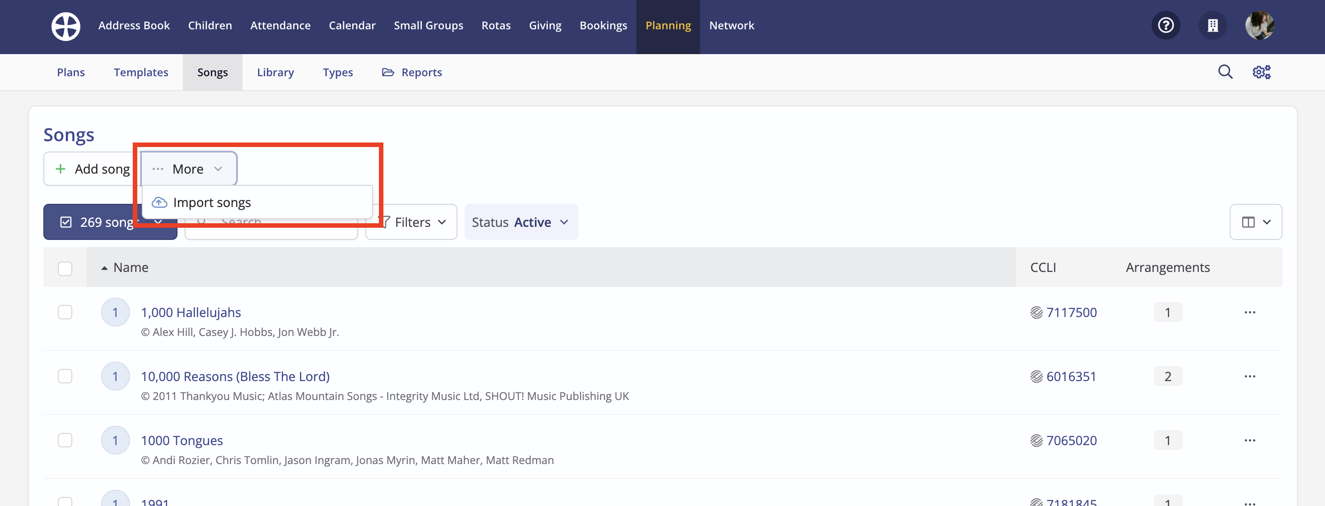Viewport: 1325px width, 506px height.
Task: Open the Giving module
Action: [x=545, y=26]
